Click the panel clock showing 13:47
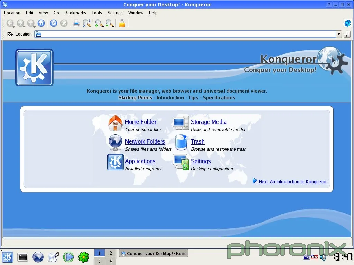The width and height of the screenshot is (354, 265). 343,257
